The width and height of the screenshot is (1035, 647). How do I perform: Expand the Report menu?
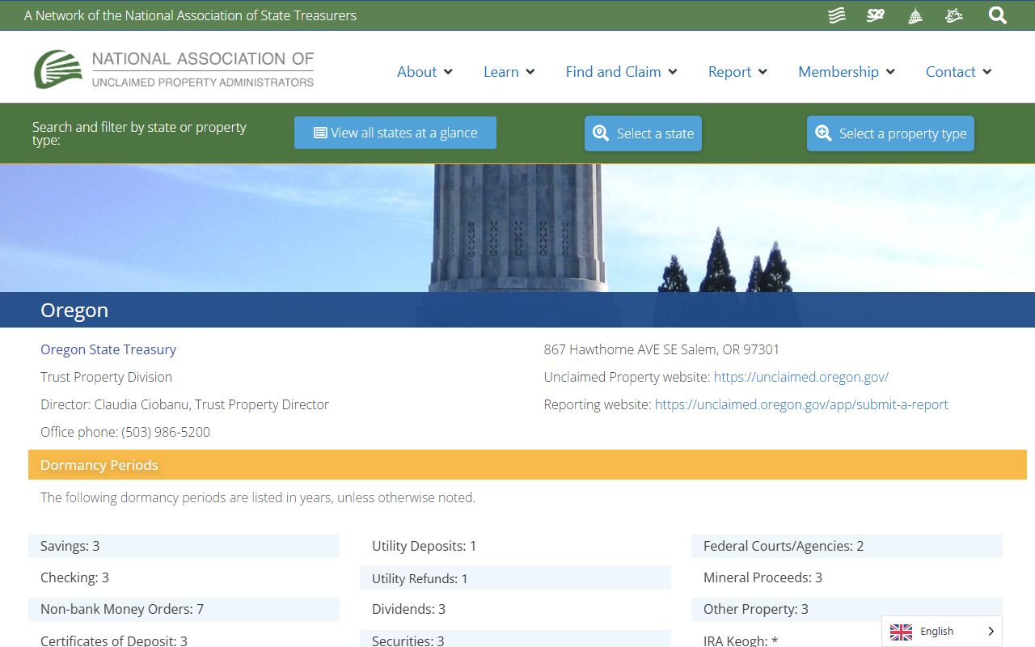(737, 72)
